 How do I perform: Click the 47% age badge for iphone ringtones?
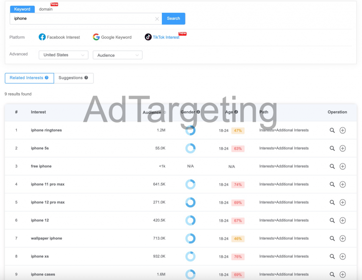tap(238, 131)
